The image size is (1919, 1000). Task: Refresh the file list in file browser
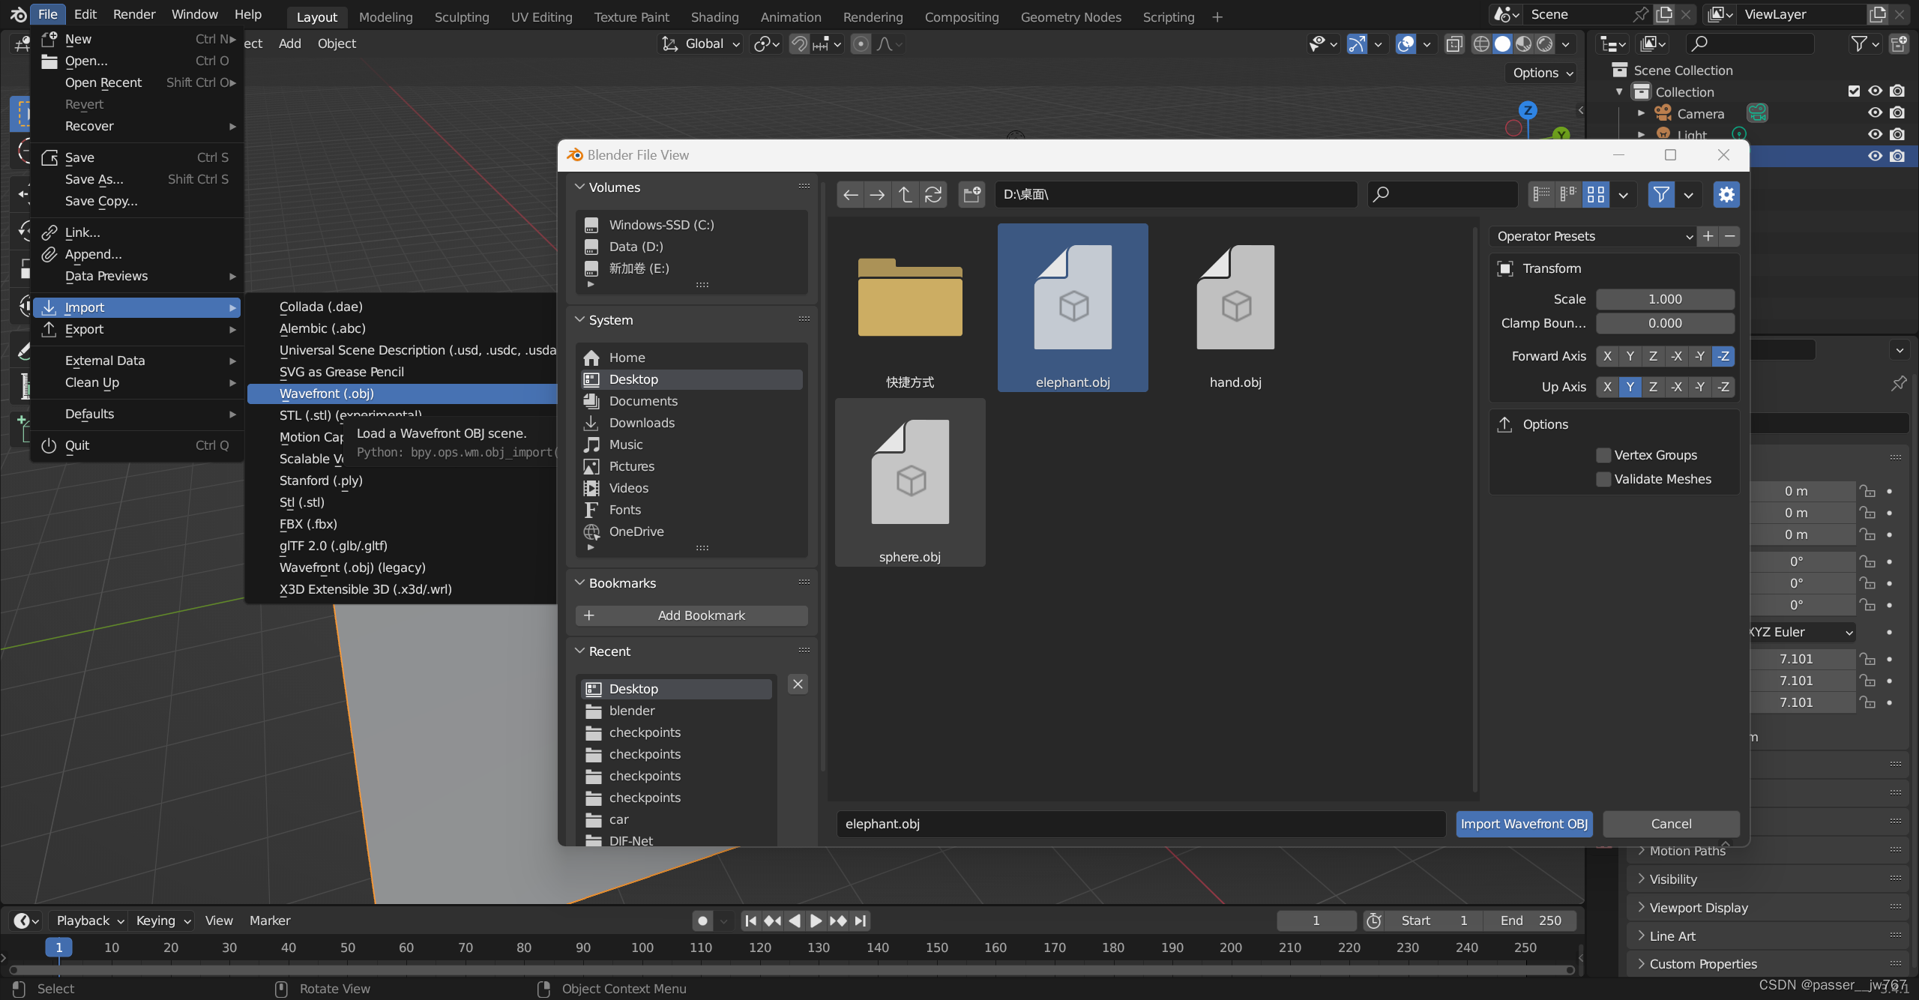tap(933, 195)
